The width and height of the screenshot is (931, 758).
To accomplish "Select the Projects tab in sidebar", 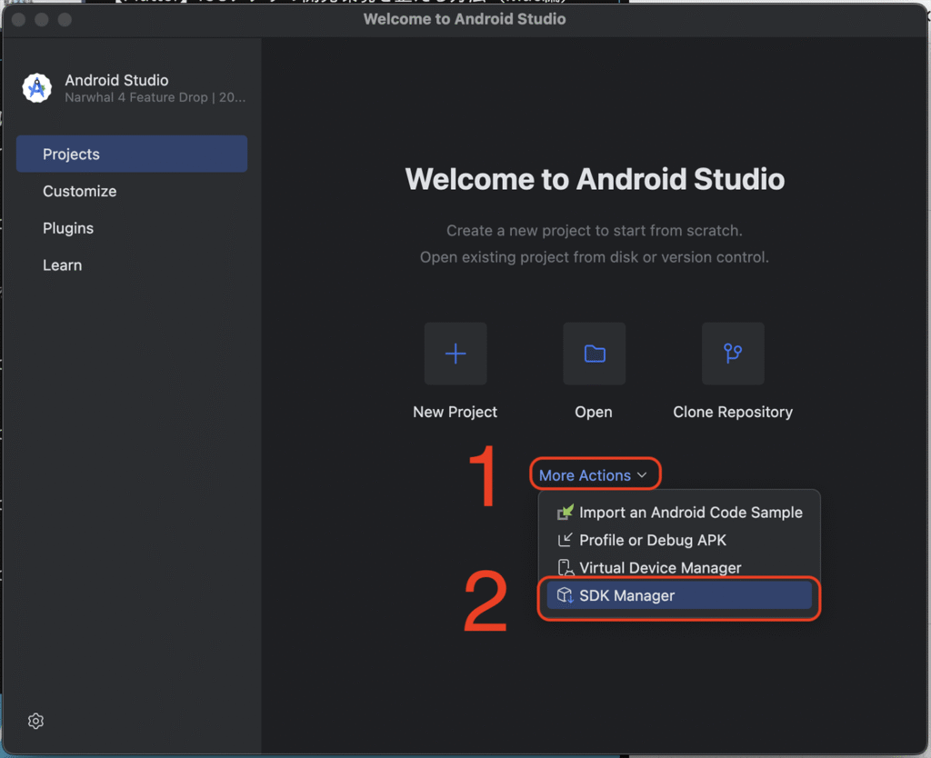I will (132, 155).
